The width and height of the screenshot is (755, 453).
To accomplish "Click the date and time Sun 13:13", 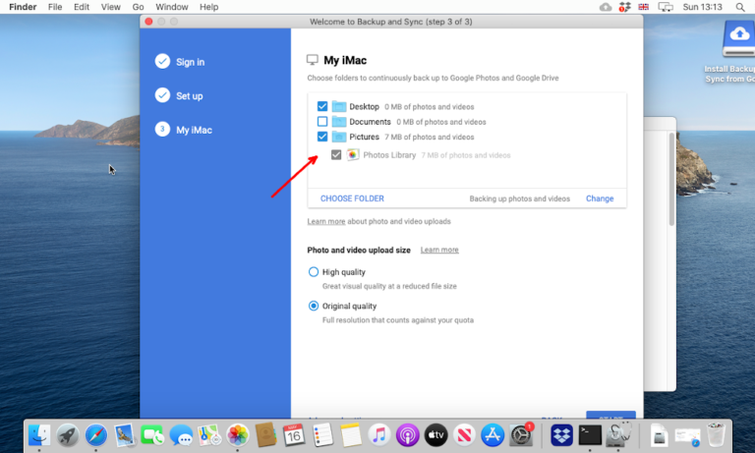I will (x=702, y=7).
